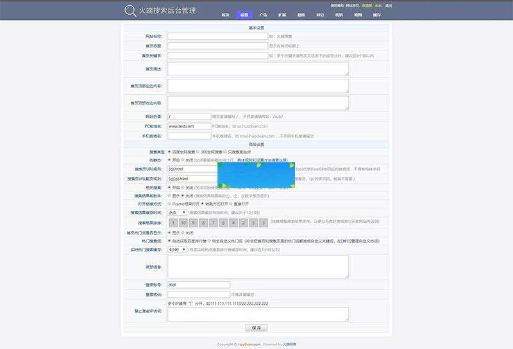Focus the 登录密码 password field
The width and height of the screenshot is (513, 349).
tap(198, 295)
